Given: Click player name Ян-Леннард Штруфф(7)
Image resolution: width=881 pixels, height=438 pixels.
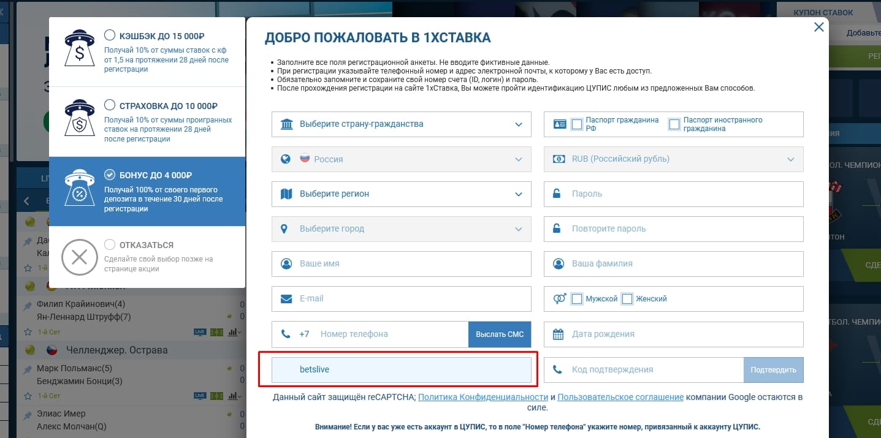Looking at the screenshot, I should 84,317.
